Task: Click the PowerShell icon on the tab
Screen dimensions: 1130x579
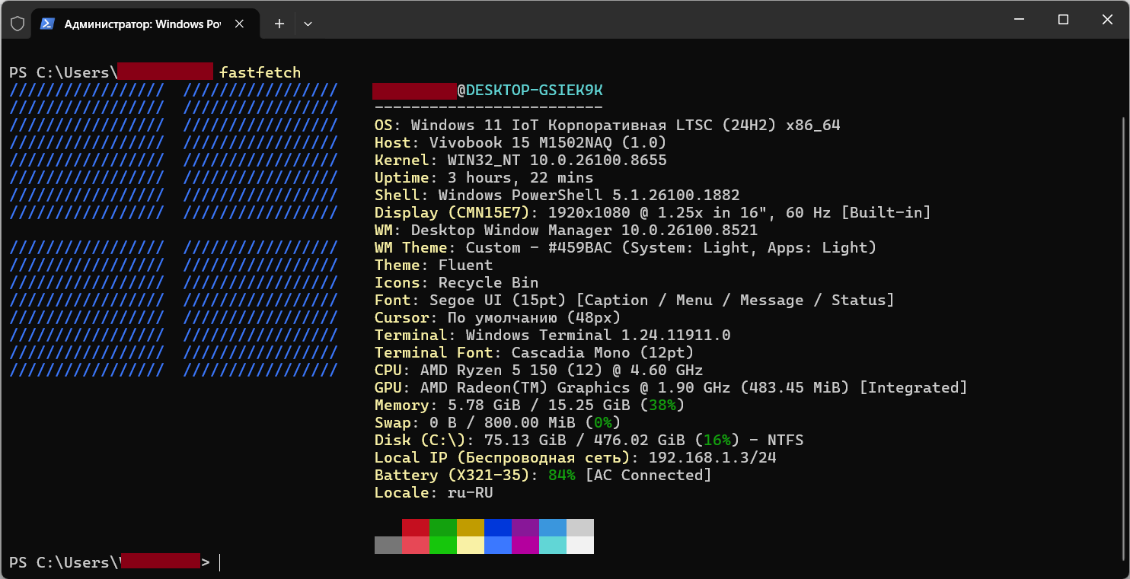Action: [x=47, y=24]
